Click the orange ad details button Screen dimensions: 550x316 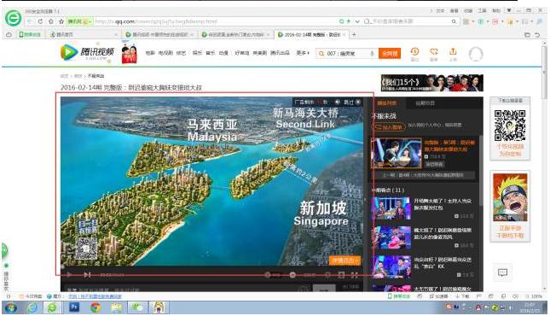point(344,260)
